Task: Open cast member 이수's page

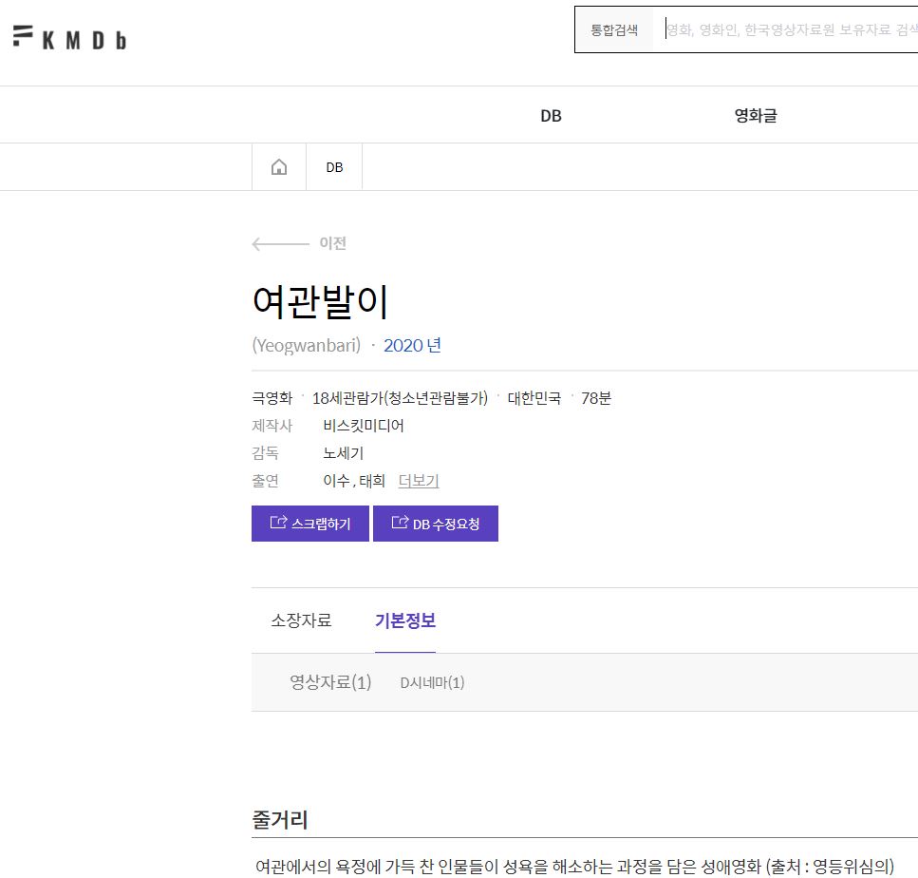Action: pos(337,481)
